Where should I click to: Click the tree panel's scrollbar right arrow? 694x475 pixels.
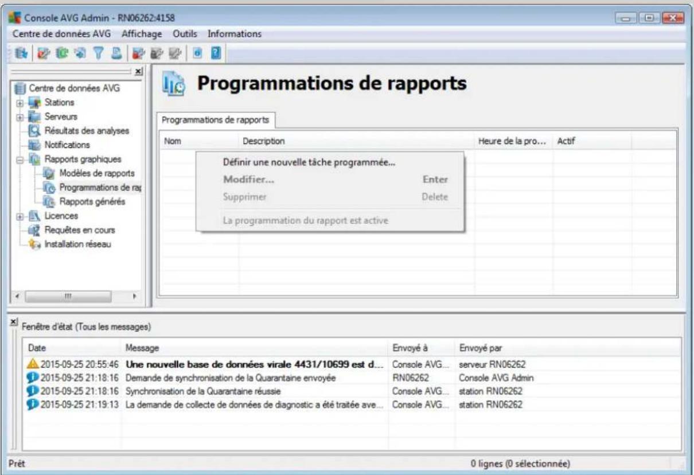point(136,297)
